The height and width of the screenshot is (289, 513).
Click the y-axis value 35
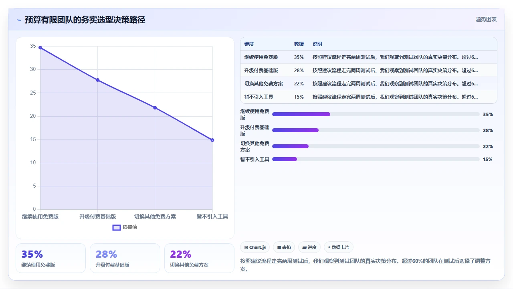click(33, 46)
